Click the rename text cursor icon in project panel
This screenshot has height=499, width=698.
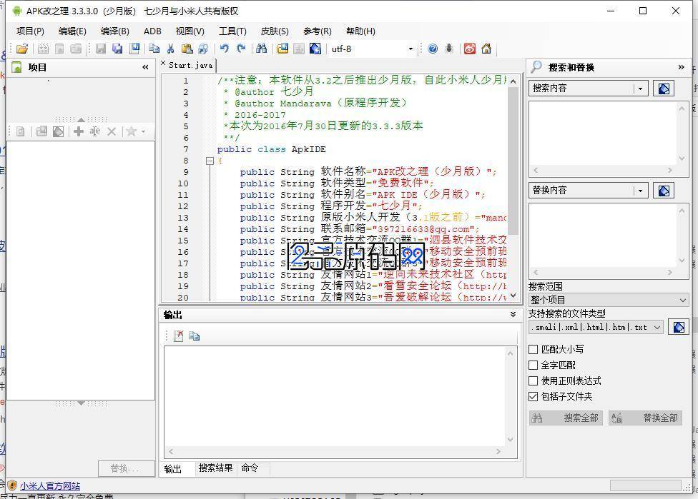(x=95, y=131)
